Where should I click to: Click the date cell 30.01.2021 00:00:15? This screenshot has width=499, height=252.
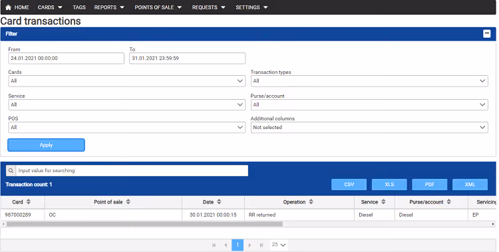pyautogui.click(x=213, y=215)
